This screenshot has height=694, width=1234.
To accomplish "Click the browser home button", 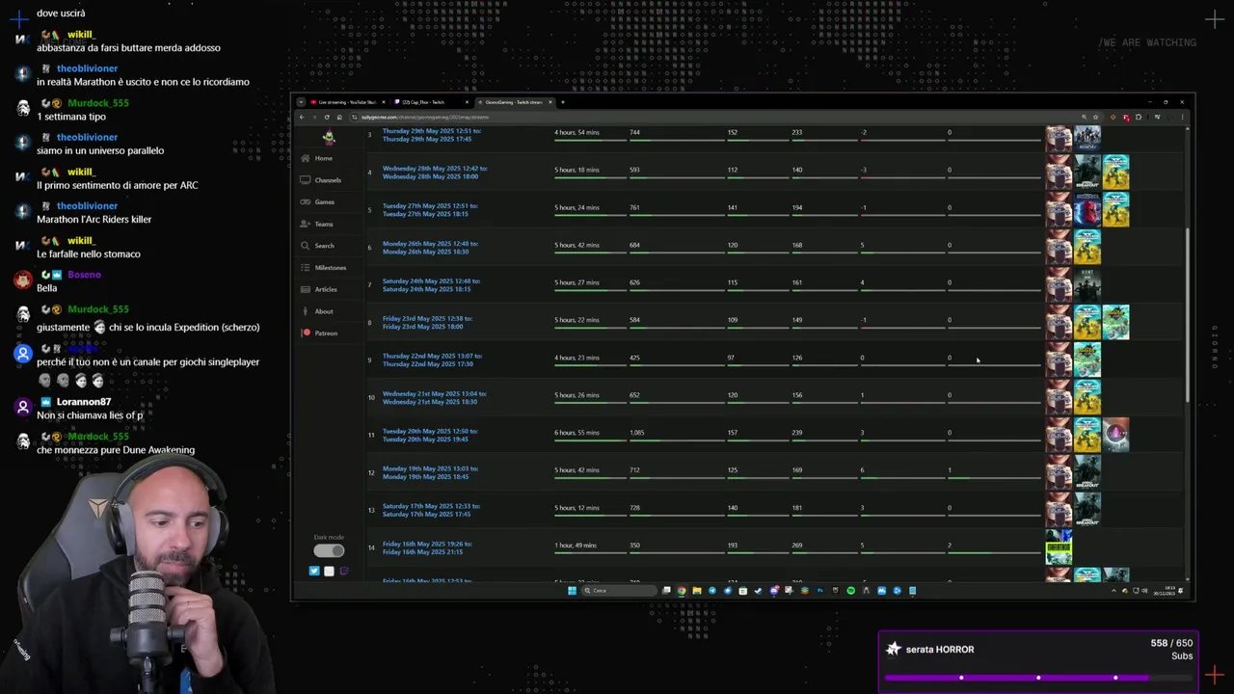I will (339, 117).
